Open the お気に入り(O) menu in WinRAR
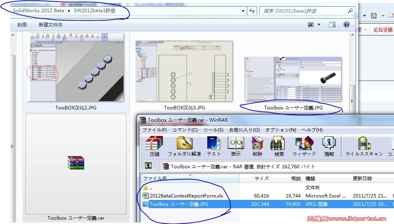The width and height of the screenshot is (394, 224). pos(244,130)
